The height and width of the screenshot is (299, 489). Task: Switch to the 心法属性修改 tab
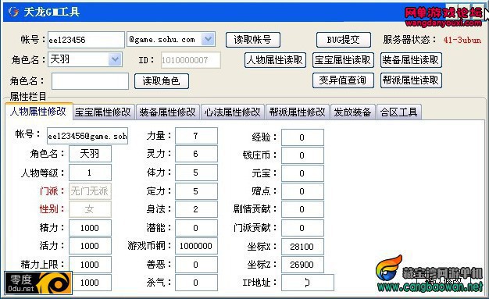pyautogui.click(x=232, y=112)
